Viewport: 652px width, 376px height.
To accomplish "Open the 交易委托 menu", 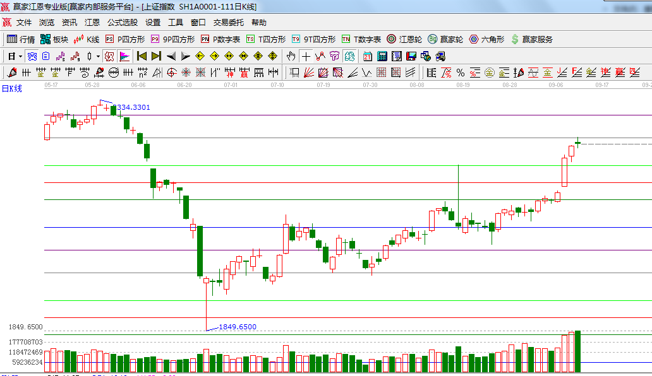I will (228, 22).
